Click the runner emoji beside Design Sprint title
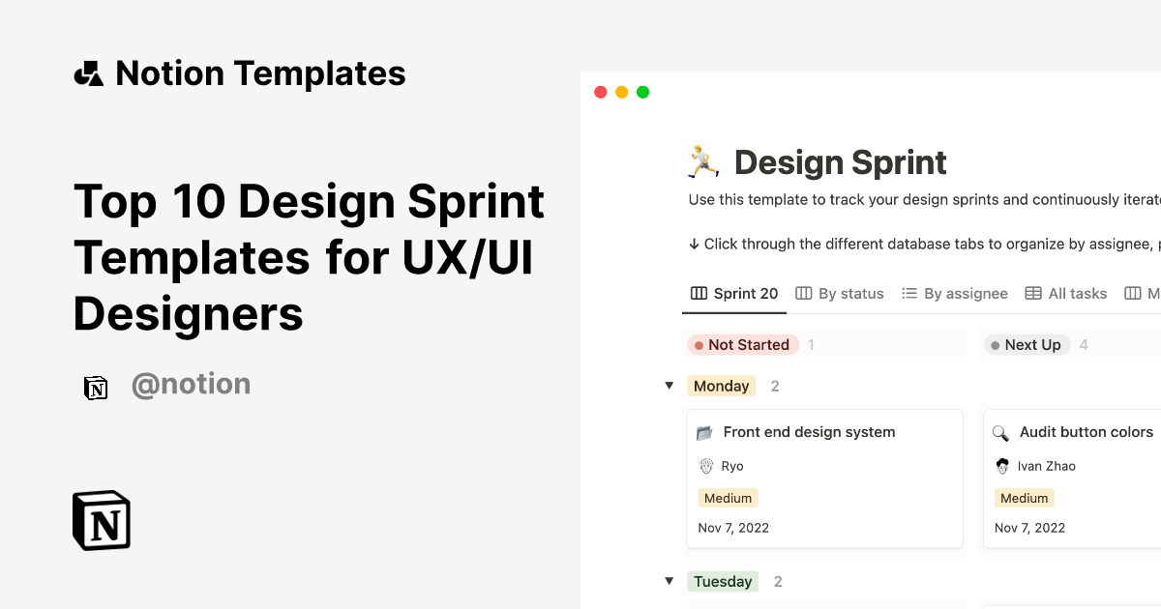The image size is (1161, 609). [700, 160]
